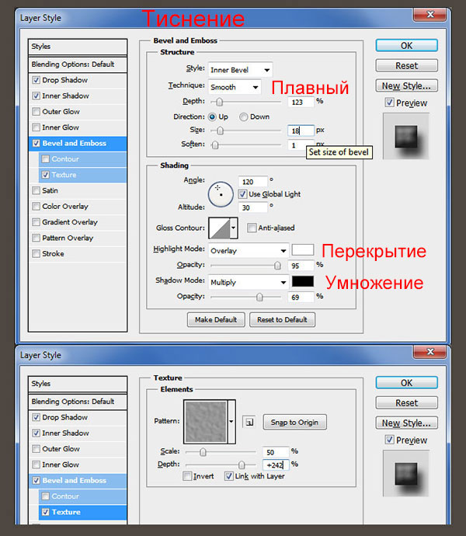466x536 pixels.
Task: Toggle Inner Shadow checkbox in top dialog
Action: [x=36, y=96]
